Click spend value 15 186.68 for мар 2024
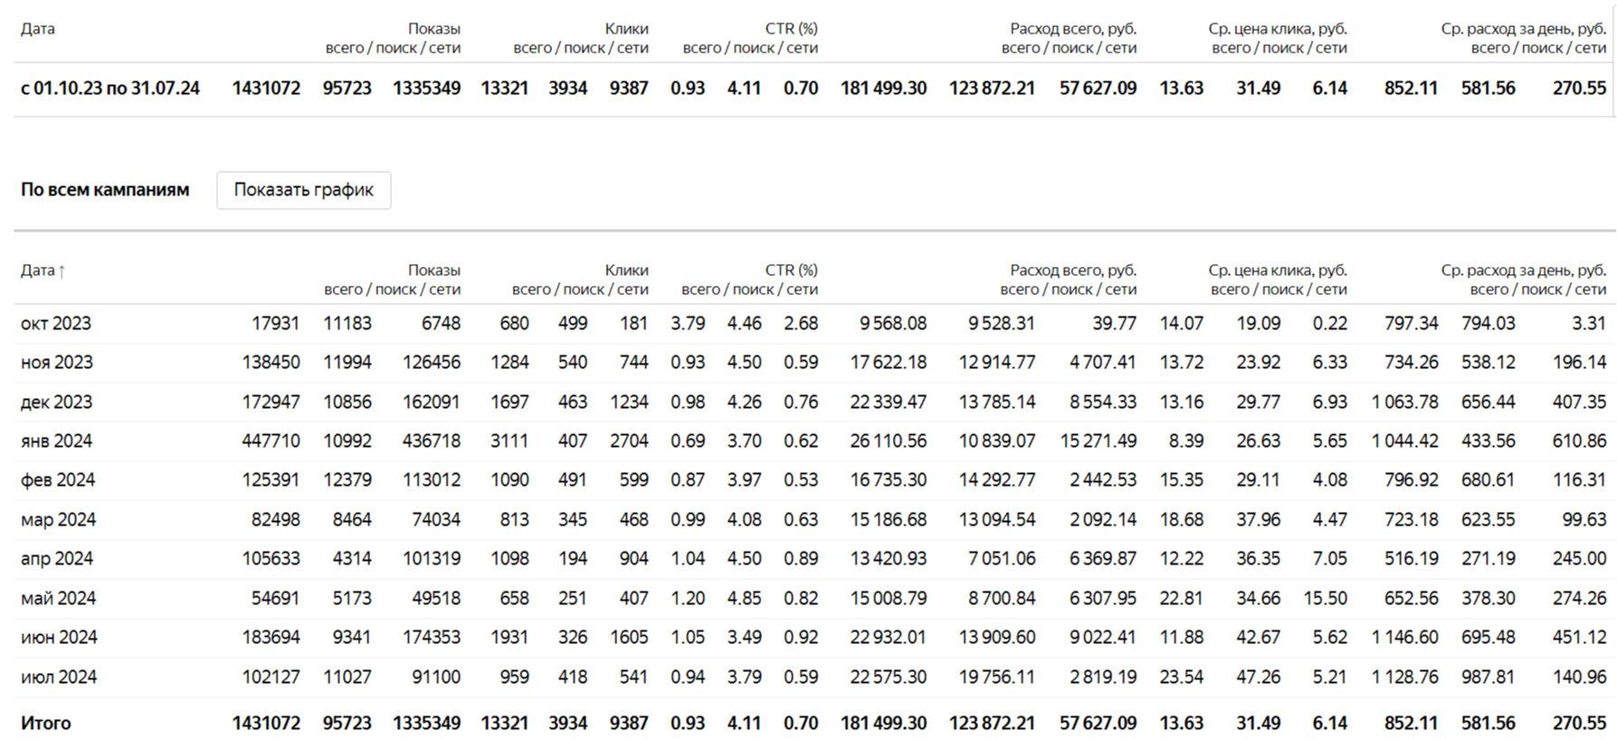The width and height of the screenshot is (1617, 739). [x=889, y=519]
